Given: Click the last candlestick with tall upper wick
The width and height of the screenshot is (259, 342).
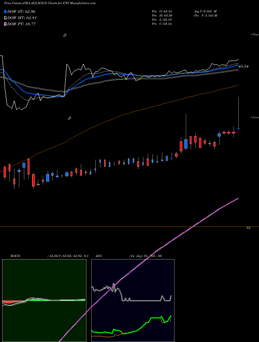Looking at the screenshot, I should pos(238,113).
